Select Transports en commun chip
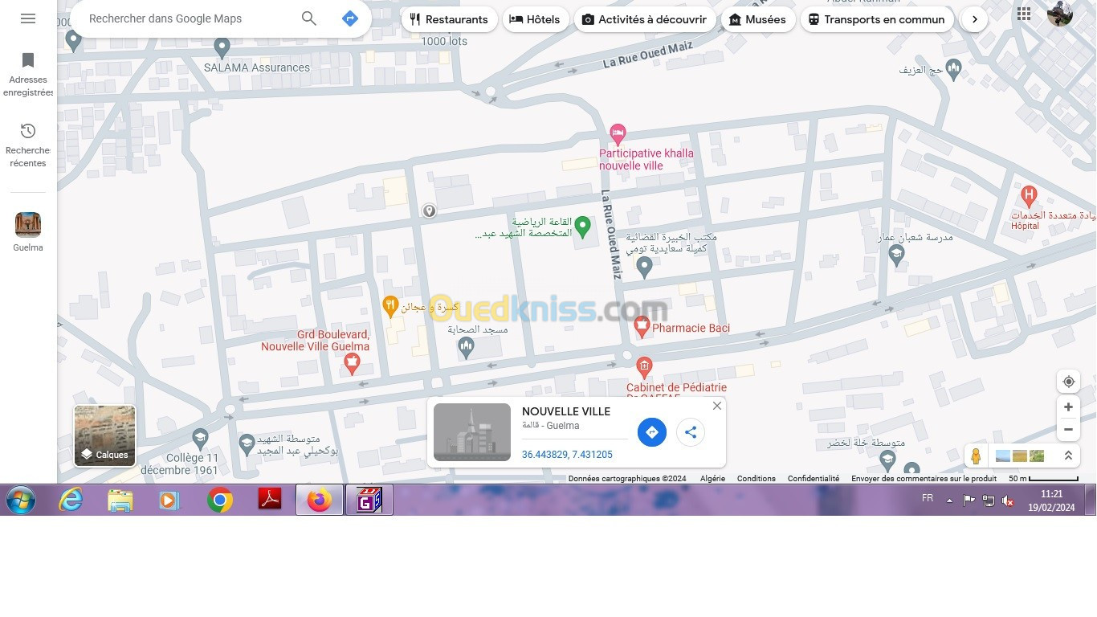 click(877, 19)
